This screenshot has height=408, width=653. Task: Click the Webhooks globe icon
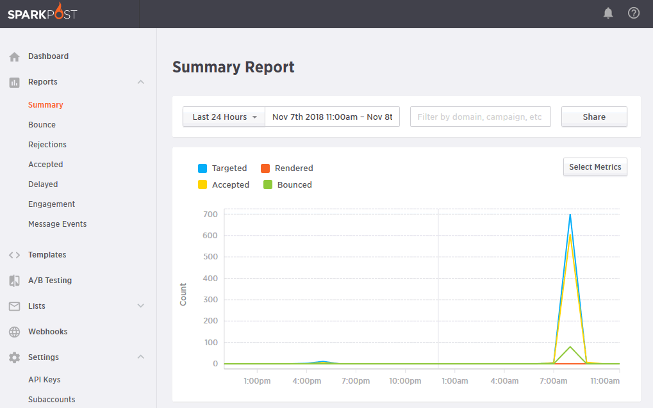15,332
